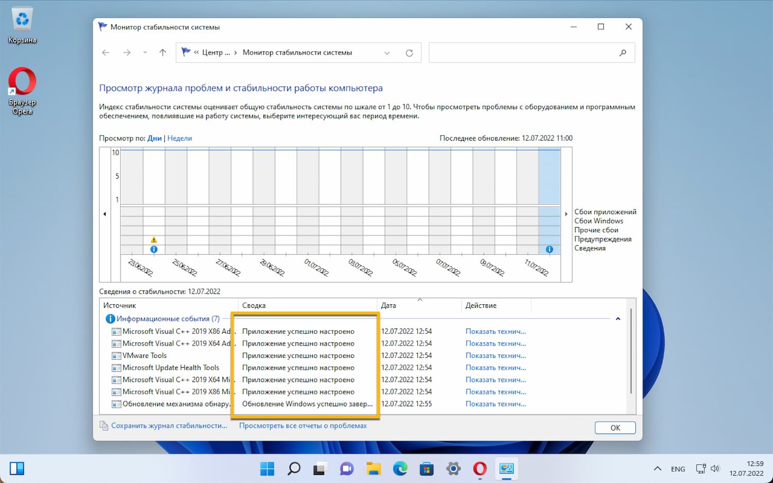
Task: Open Opera browser from the taskbar
Action: click(480, 469)
